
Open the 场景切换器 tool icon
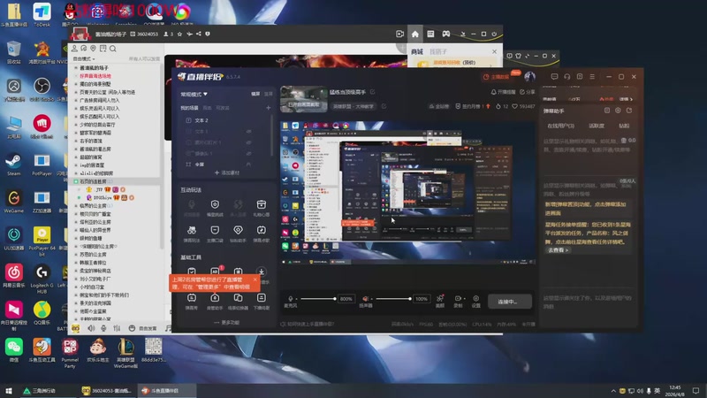238,301
